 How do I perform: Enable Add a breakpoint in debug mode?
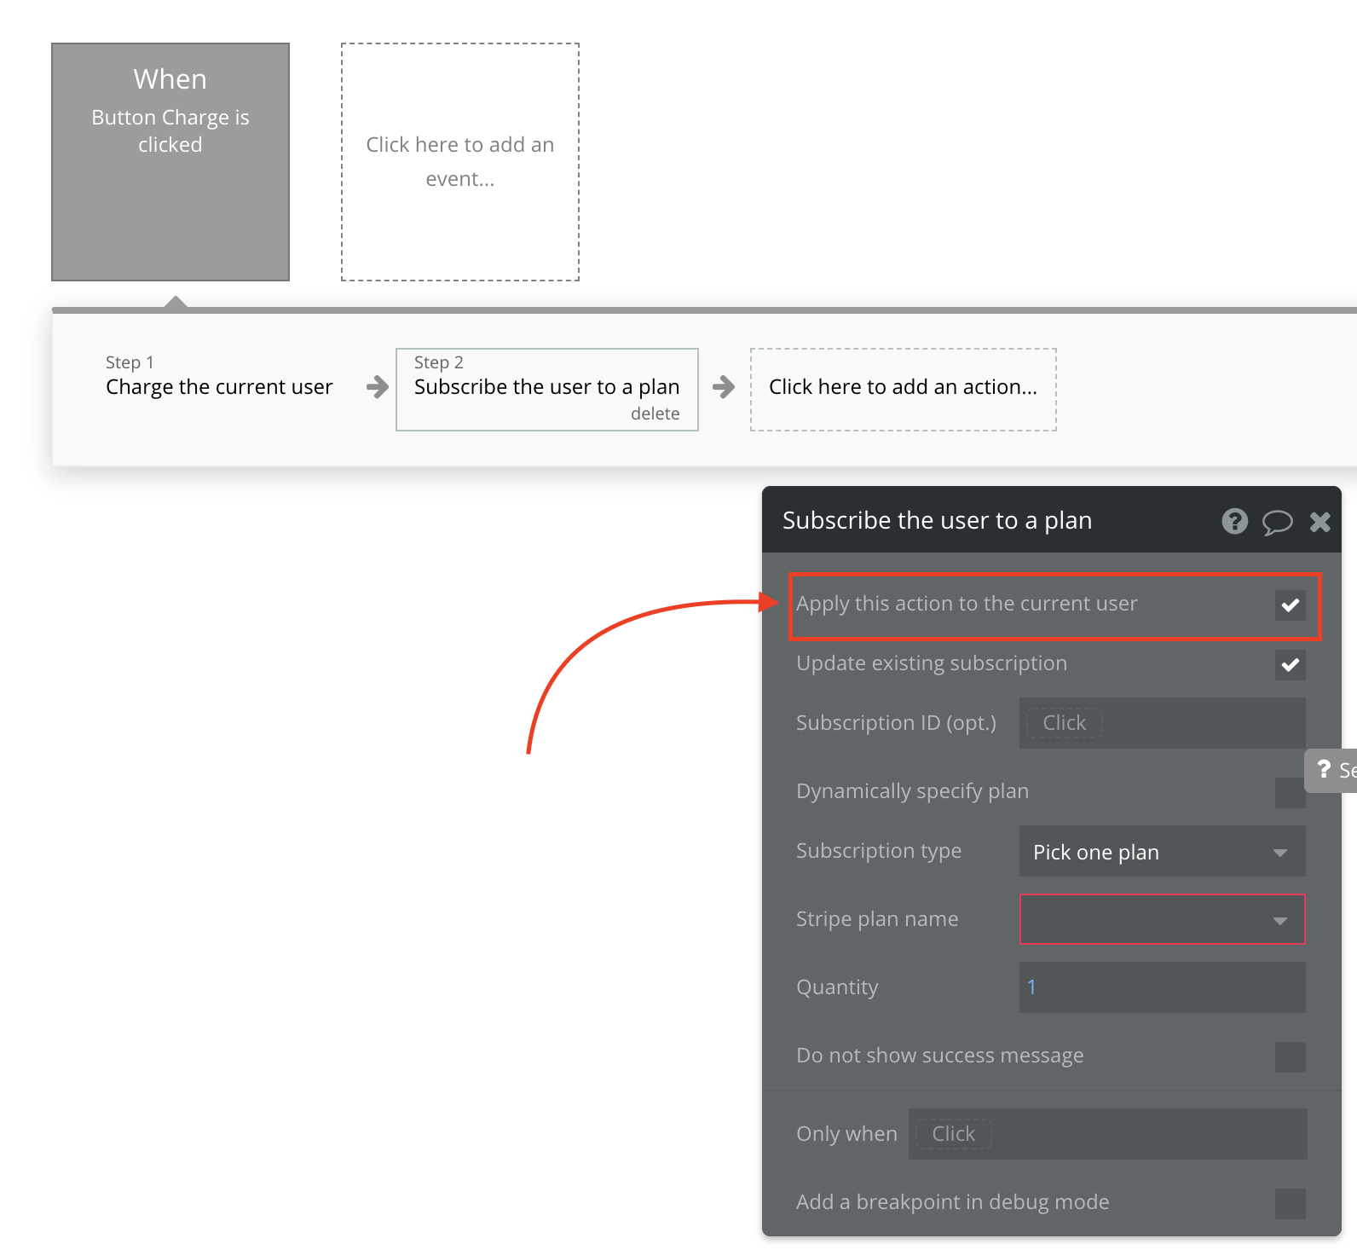point(1290,1203)
